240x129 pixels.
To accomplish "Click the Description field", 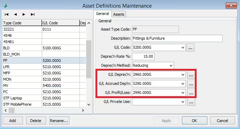I will pos(177,38).
